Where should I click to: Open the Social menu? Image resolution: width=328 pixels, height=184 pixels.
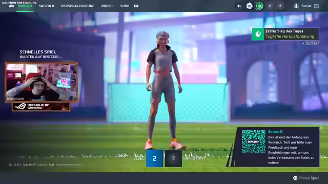[306, 6]
